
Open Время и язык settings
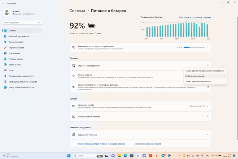[x=22, y=65]
